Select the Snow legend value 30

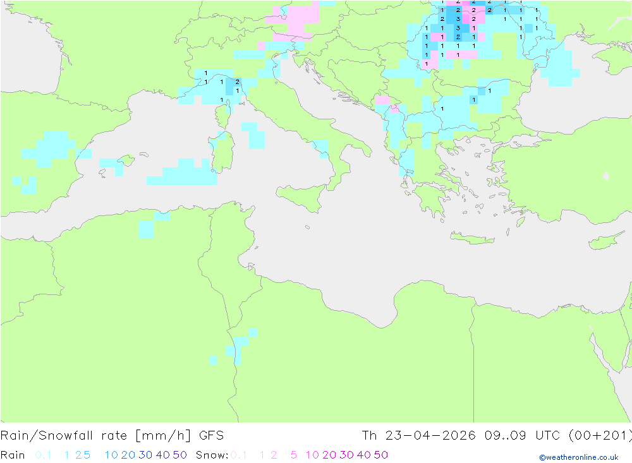[x=346, y=455]
